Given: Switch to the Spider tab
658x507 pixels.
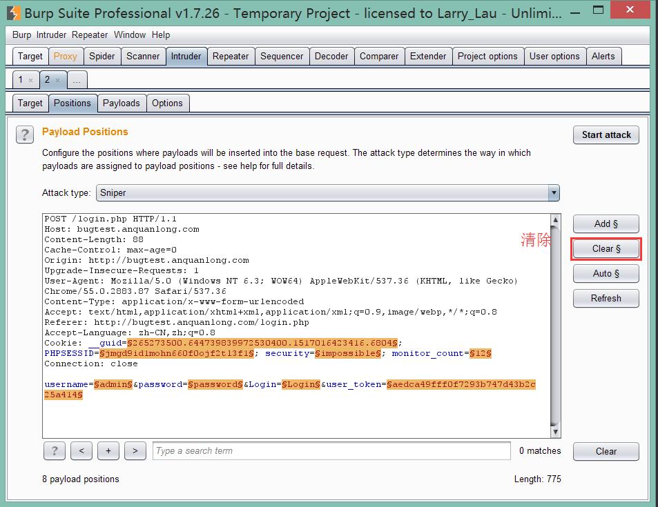Looking at the screenshot, I should pyautogui.click(x=101, y=56).
